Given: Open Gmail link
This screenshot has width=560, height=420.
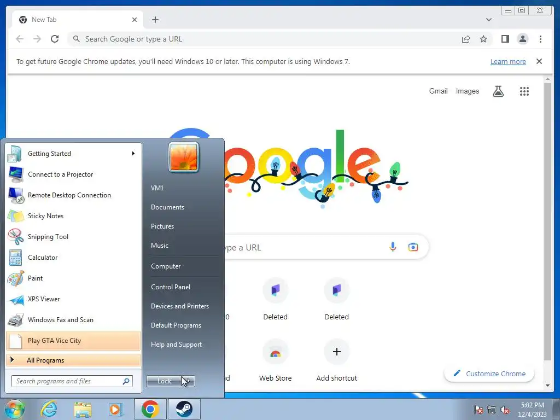Looking at the screenshot, I should pyautogui.click(x=438, y=91).
